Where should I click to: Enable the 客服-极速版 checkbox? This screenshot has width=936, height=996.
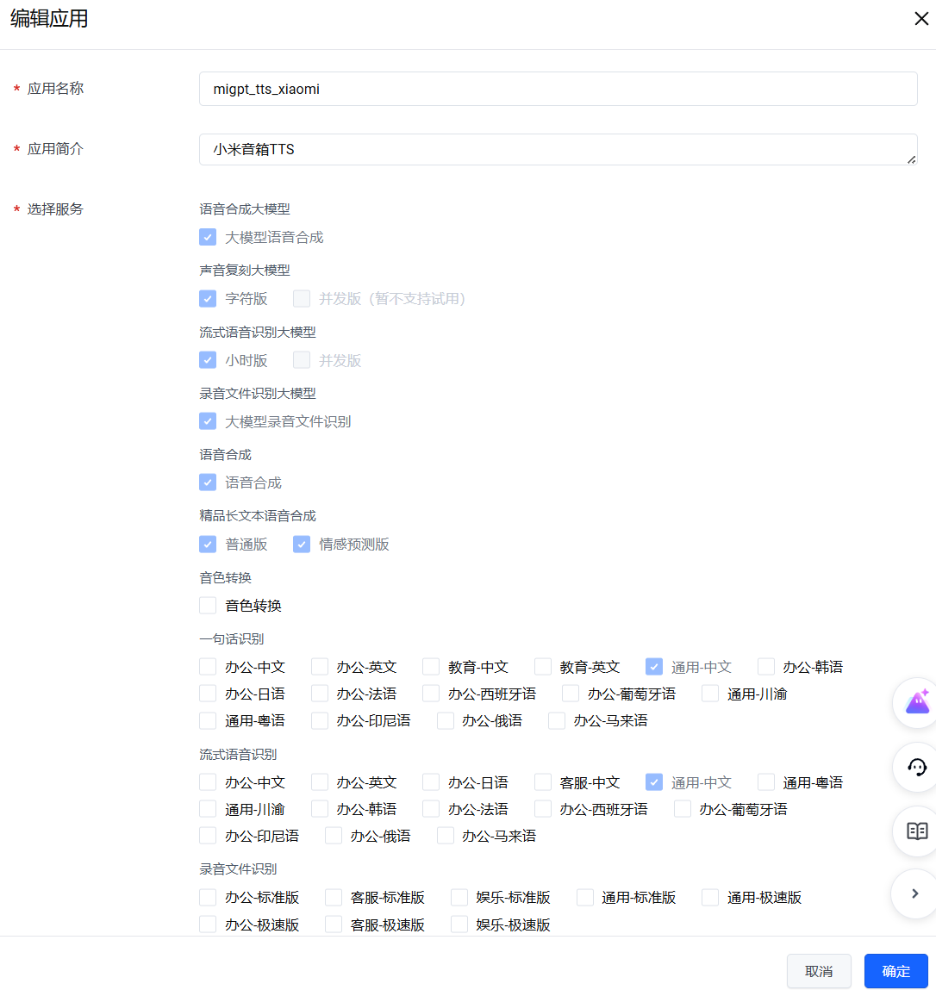click(x=334, y=924)
